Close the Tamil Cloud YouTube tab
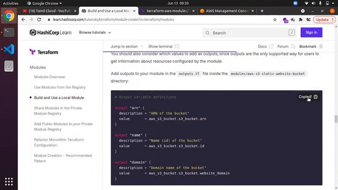 (x=75, y=11)
